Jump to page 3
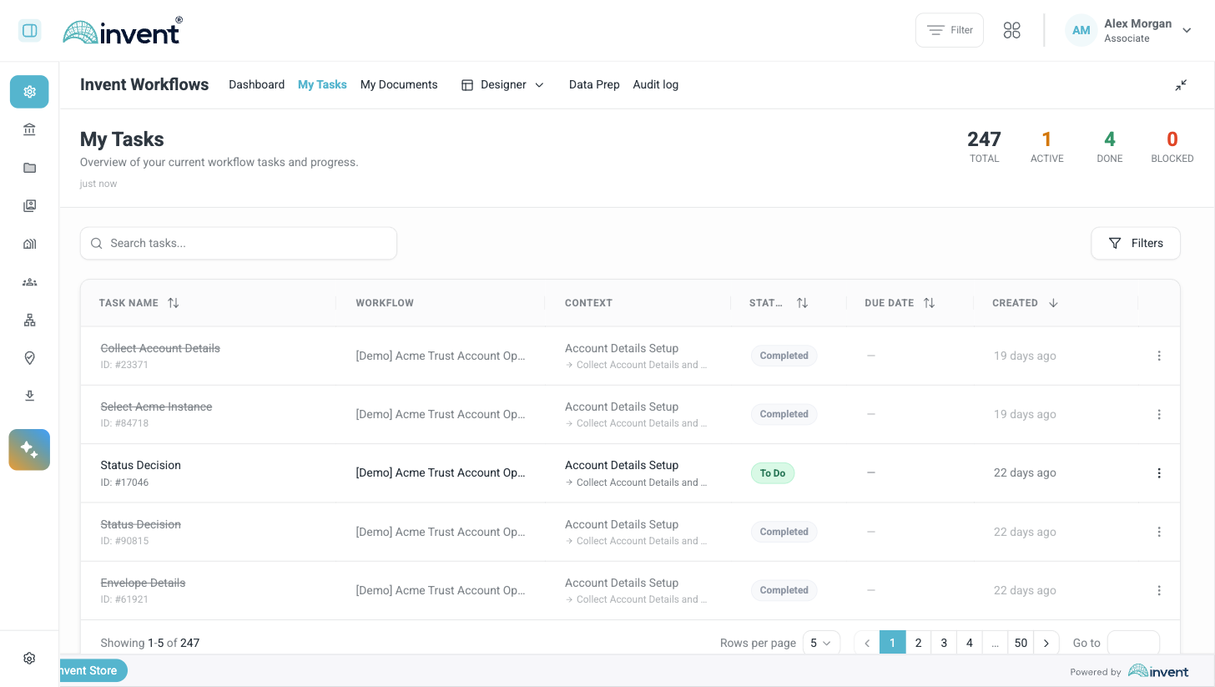Screen dimensions: 1215x687 [x=944, y=643]
